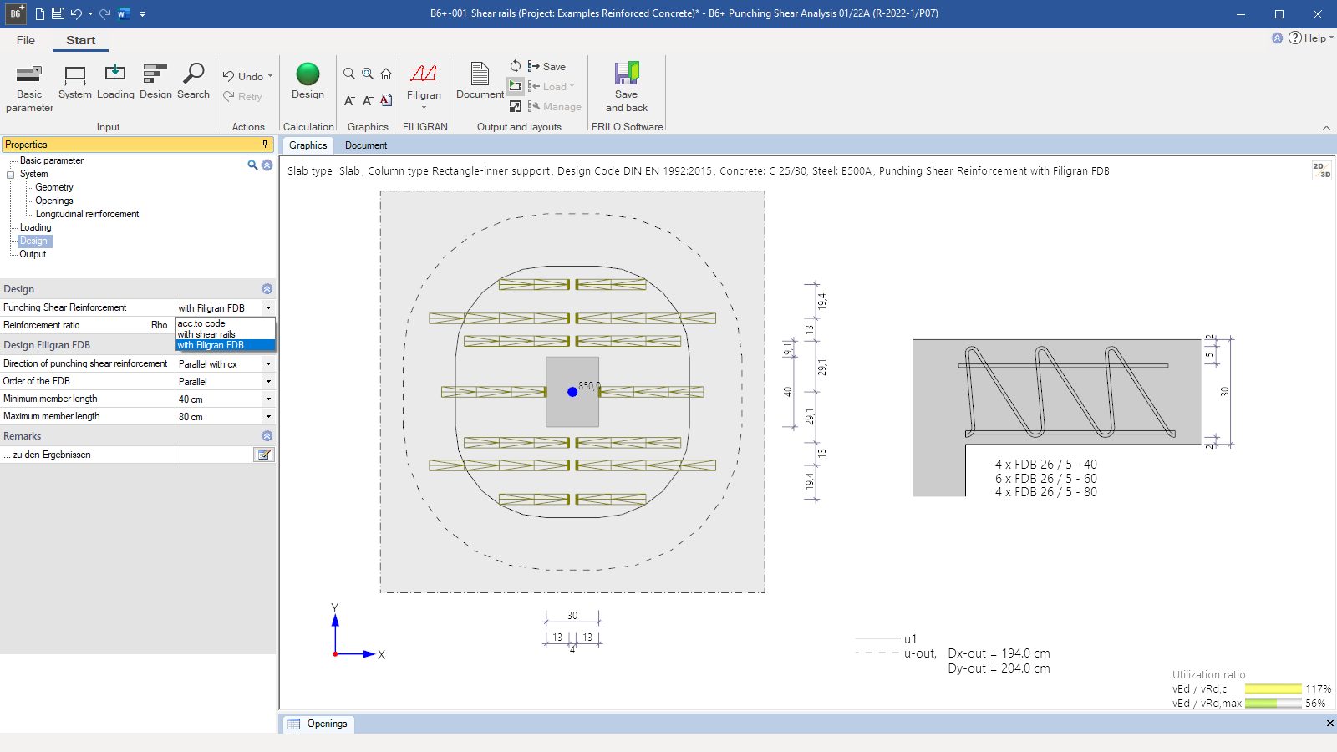
Task: Open the Openings bottom tab
Action: 318,724
